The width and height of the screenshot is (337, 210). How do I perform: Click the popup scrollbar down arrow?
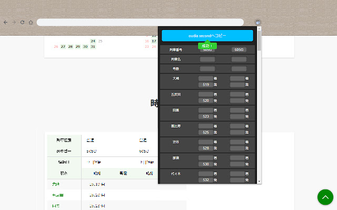[259, 182]
